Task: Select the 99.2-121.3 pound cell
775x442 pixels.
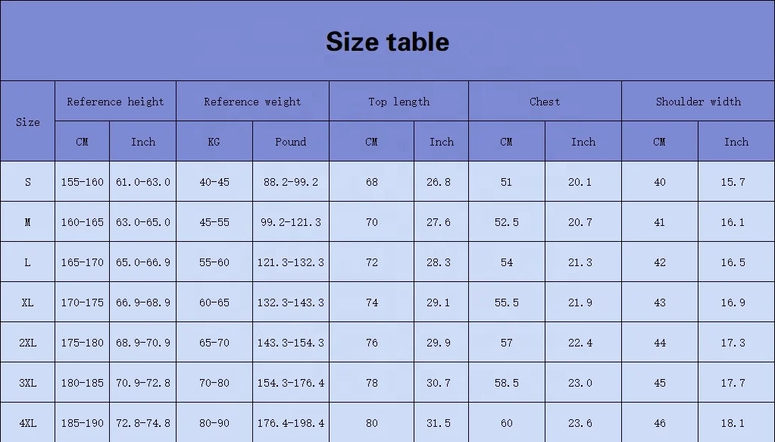Action: pos(291,222)
